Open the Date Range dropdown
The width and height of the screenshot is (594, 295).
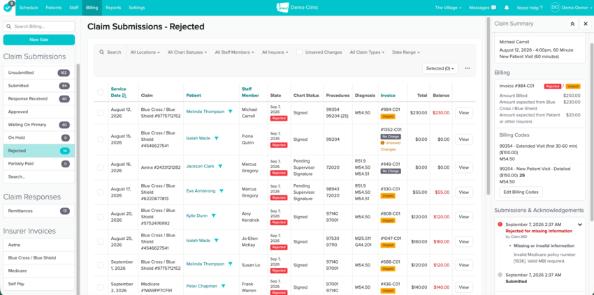[x=406, y=52]
